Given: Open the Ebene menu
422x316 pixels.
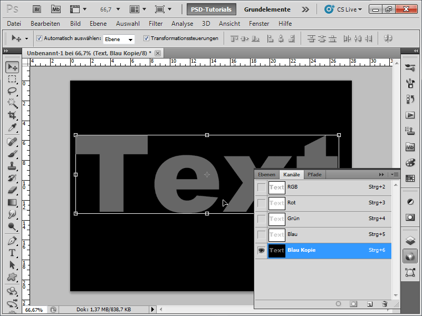Looking at the screenshot, I should point(98,24).
